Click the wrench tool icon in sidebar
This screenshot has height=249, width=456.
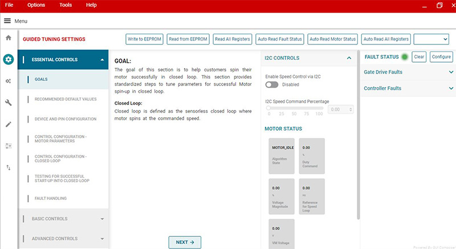[x=9, y=103]
